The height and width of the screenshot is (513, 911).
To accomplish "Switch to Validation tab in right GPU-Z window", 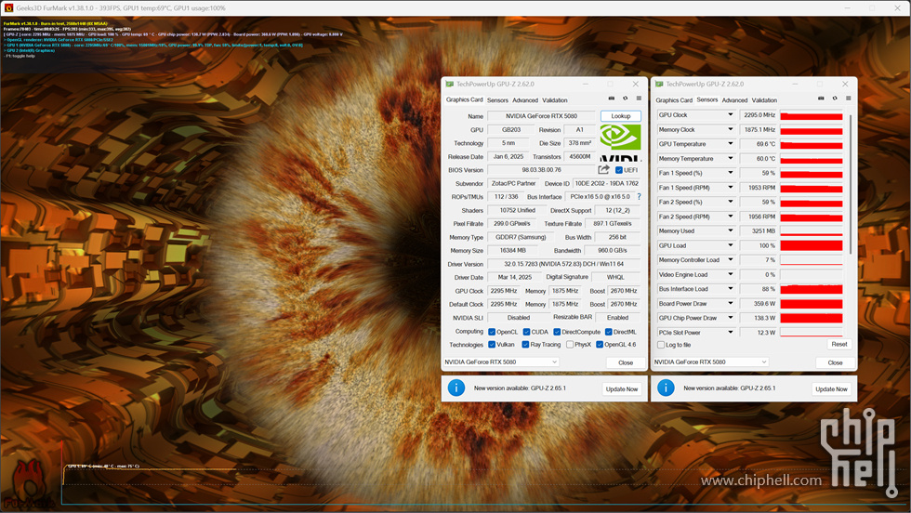I will click(764, 100).
